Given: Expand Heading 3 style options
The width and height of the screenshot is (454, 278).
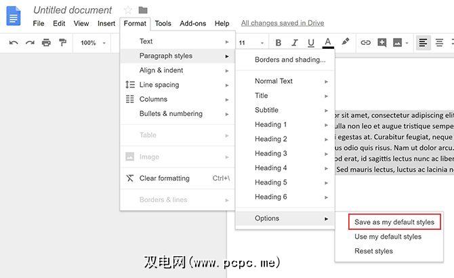Looking at the screenshot, I should (x=285, y=153).
